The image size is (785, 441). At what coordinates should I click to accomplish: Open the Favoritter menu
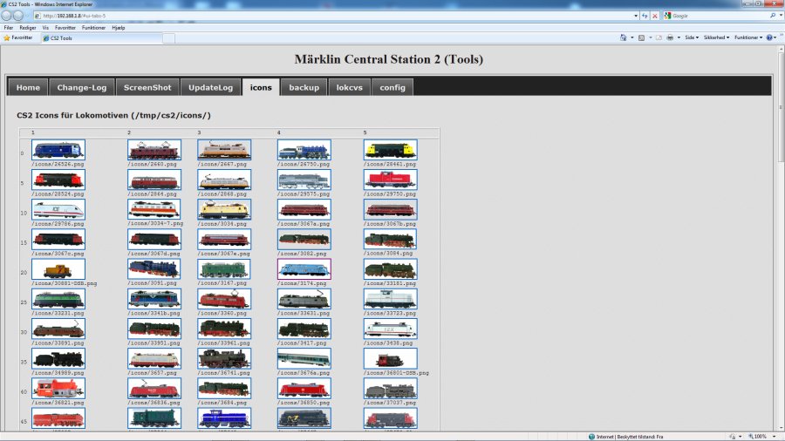[65, 28]
